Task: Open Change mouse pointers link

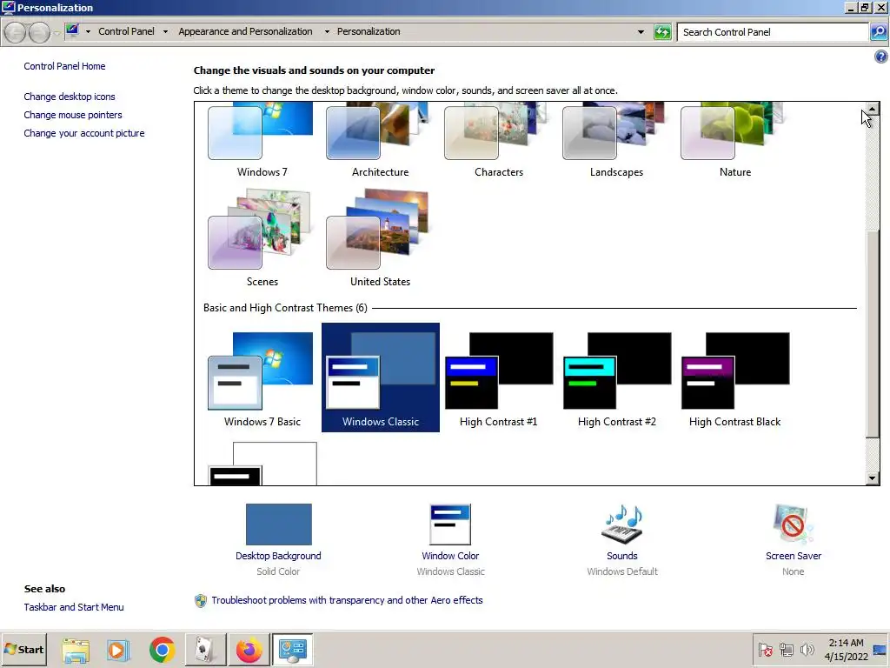Action: (x=73, y=115)
